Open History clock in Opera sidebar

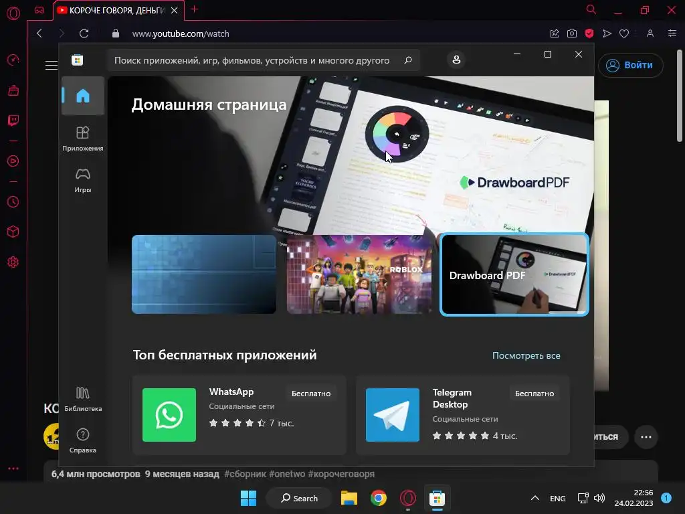tap(13, 202)
